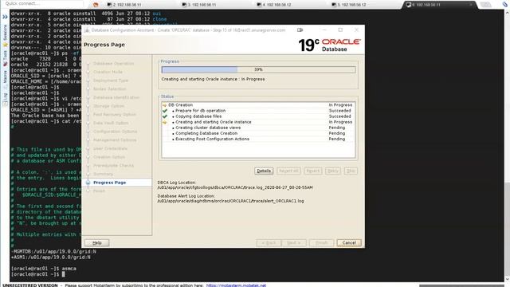Viewport: 510px width, 287px height.
Task: Maximize the Database Configuration Assistant window
Action: point(340,30)
